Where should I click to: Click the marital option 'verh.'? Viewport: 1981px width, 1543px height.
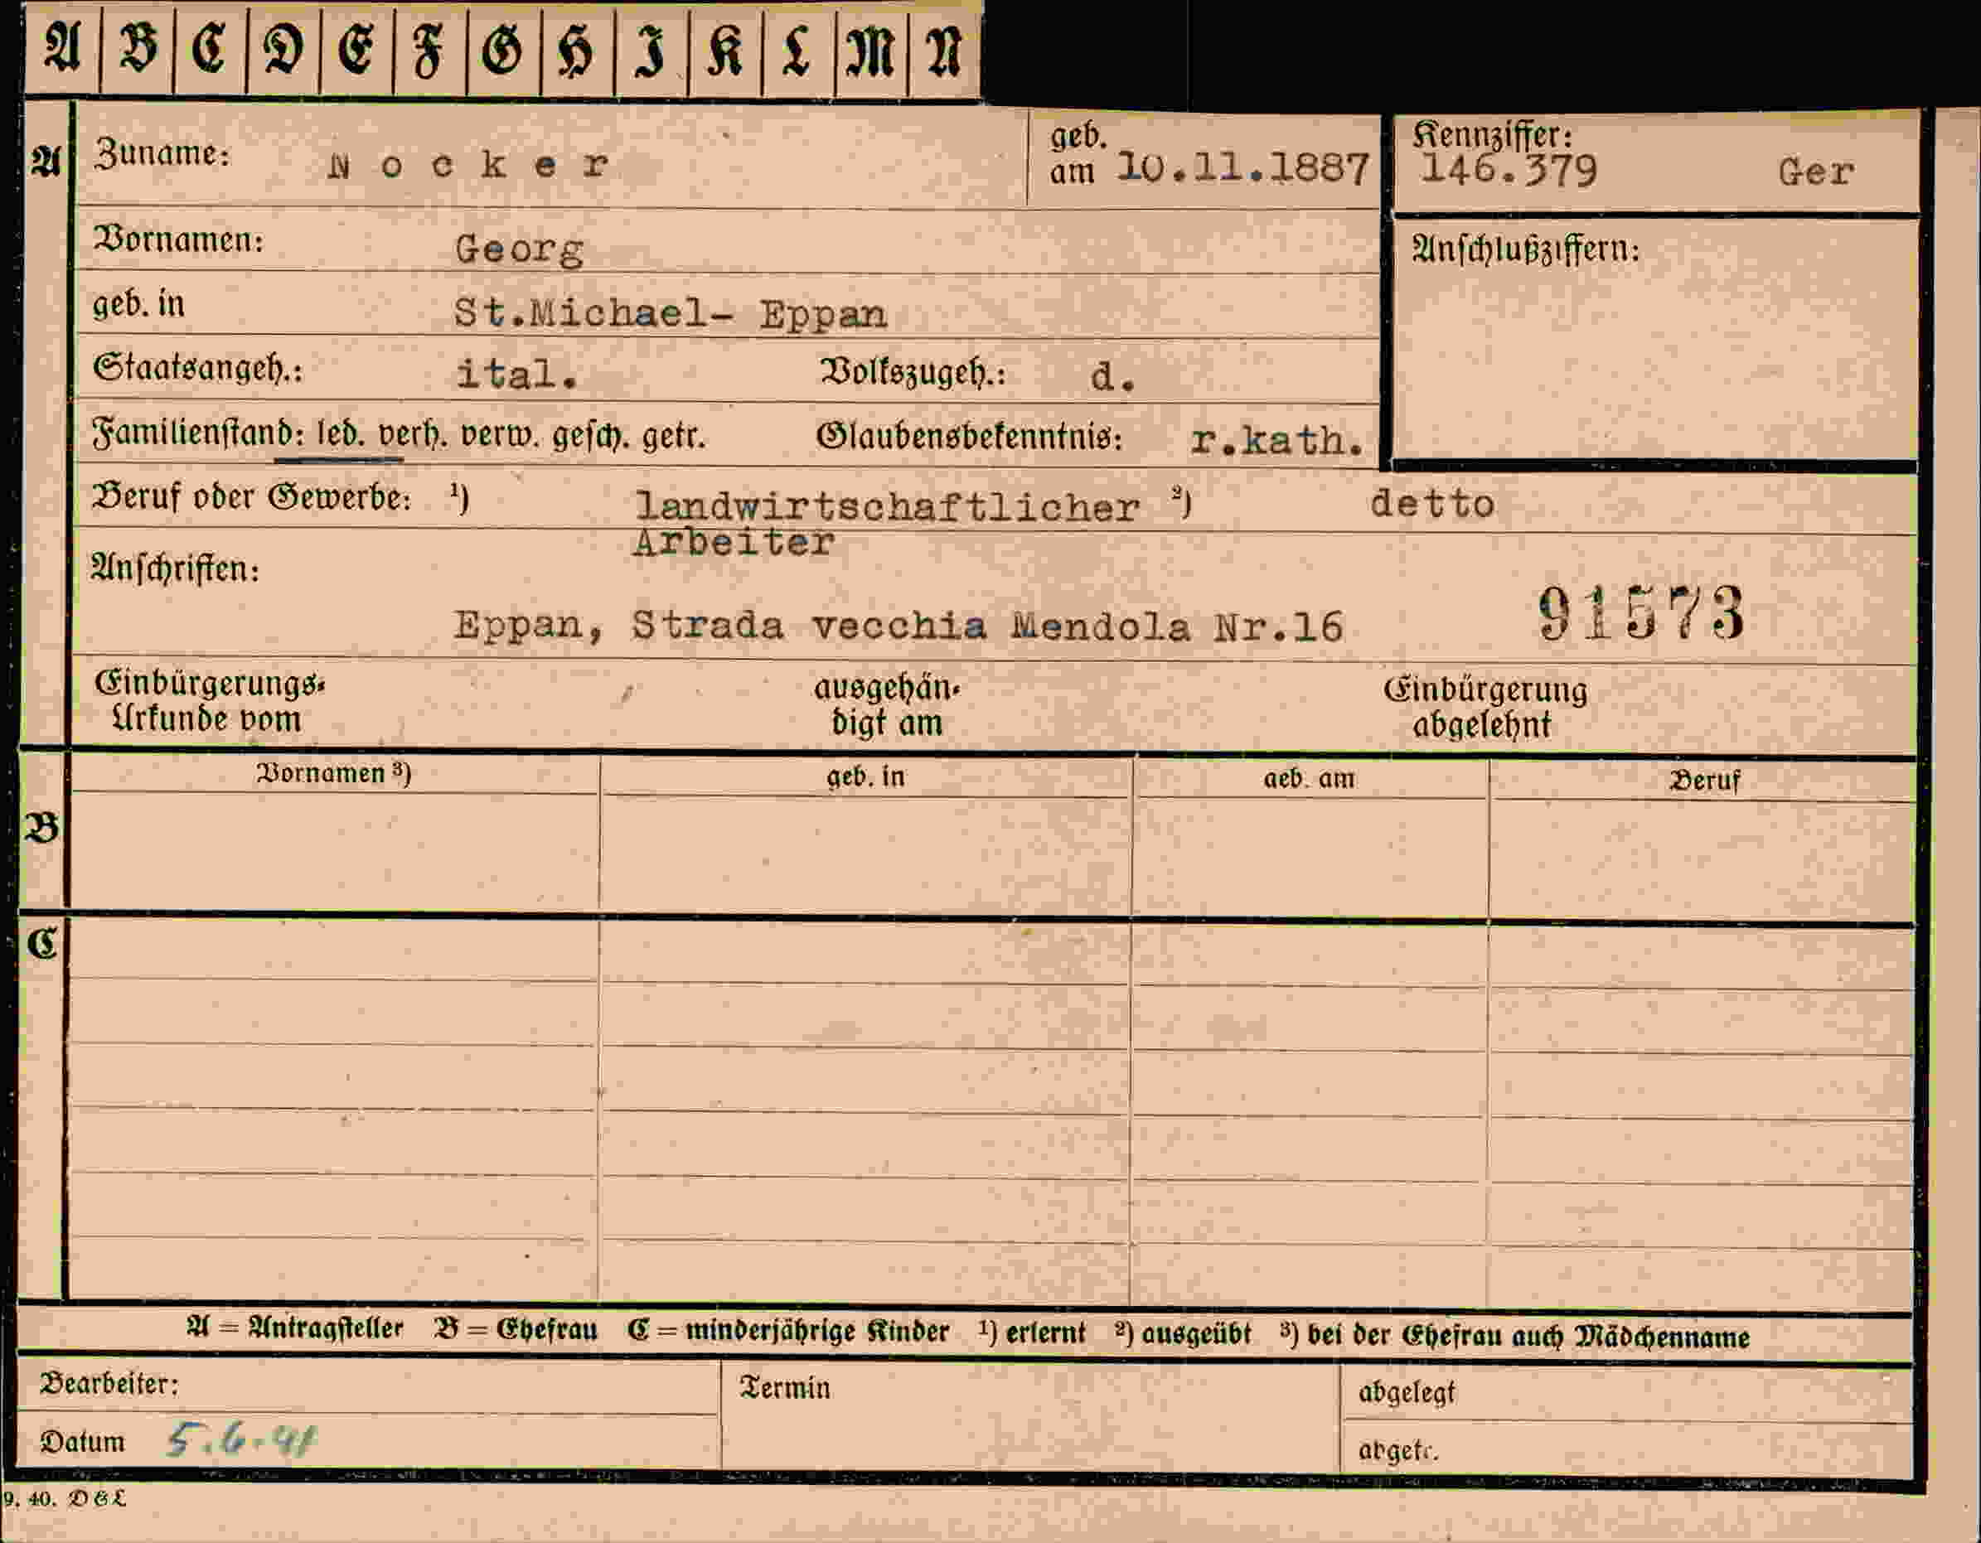[412, 435]
